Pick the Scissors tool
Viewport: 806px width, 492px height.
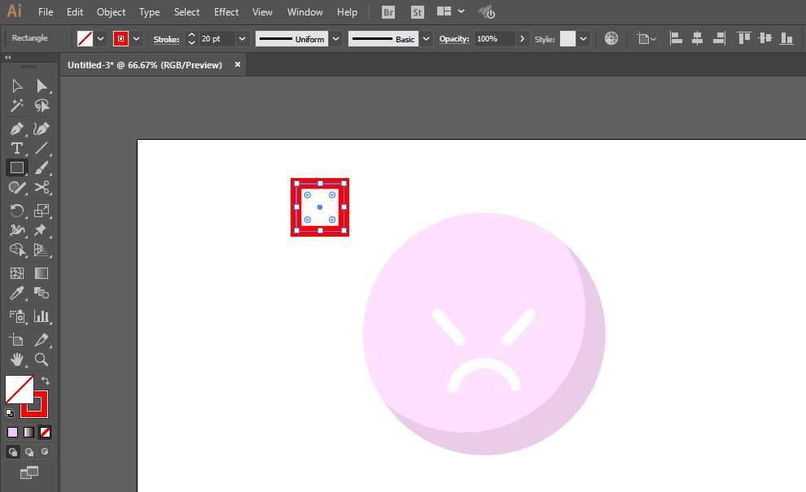(42, 188)
